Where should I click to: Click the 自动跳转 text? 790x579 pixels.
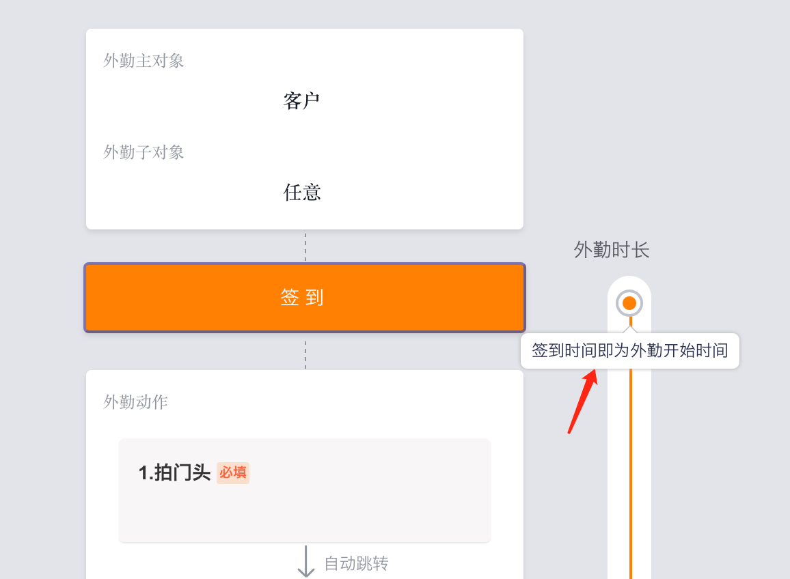tap(356, 563)
